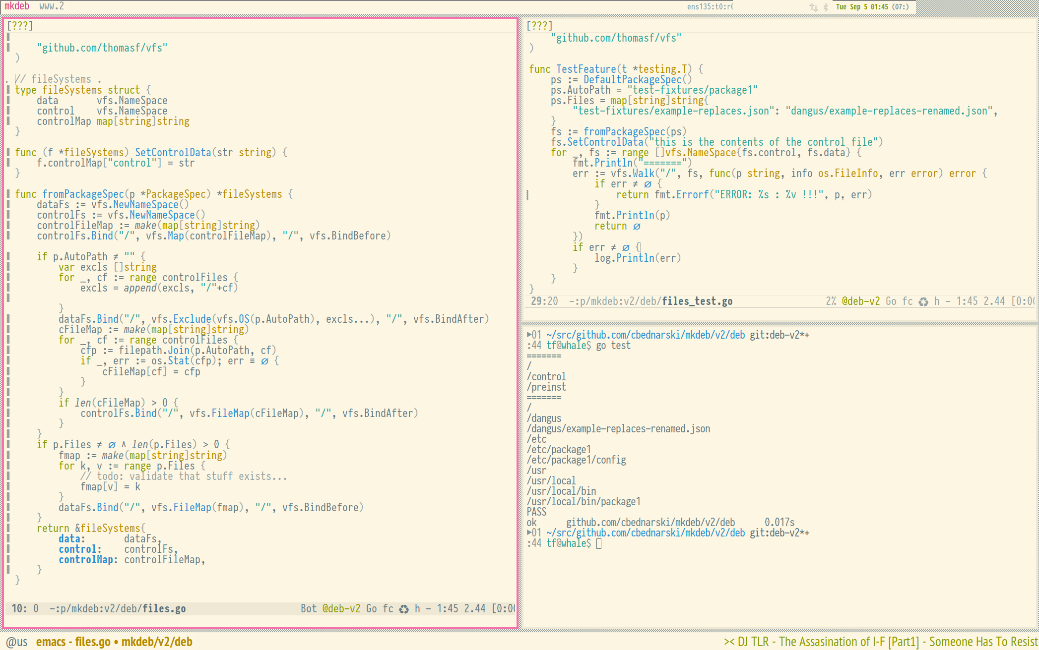Open @deb-v2 branch menu in files.go modeline
Image resolution: width=1039 pixels, height=650 pixels.
[x=341, y=608]
